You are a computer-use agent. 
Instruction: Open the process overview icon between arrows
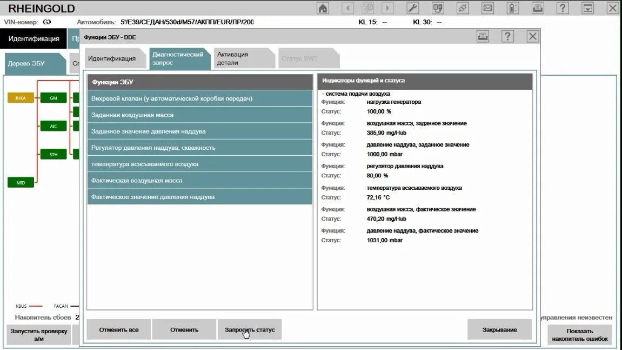pos(367,8)
